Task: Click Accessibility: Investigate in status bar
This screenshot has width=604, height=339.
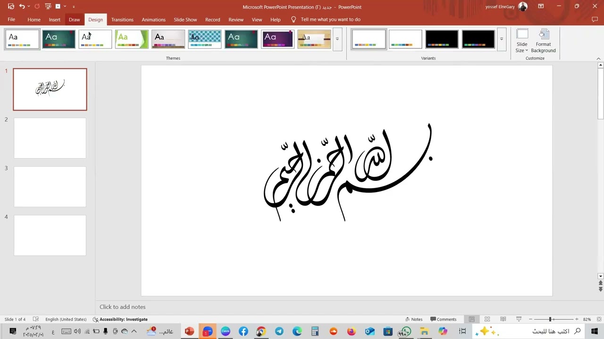Action: click(x=120, y=319)
